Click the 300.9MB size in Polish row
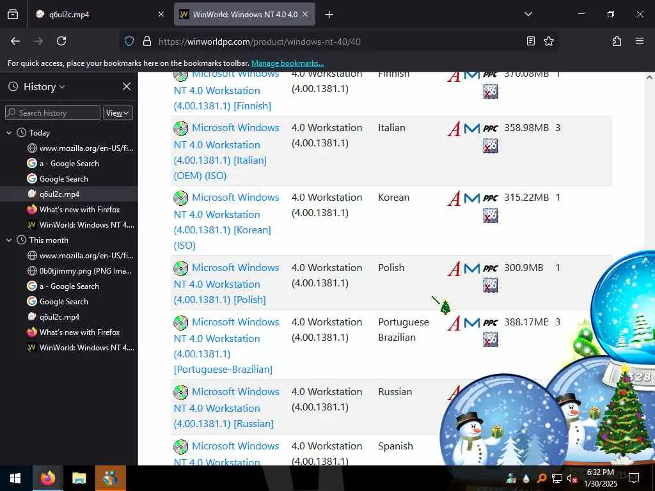 point(523,268)
